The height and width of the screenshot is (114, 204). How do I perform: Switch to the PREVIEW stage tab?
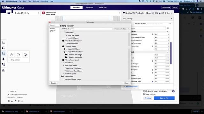click(x=89, y=8)
